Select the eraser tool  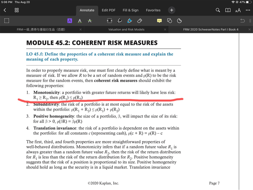[139, 21]
